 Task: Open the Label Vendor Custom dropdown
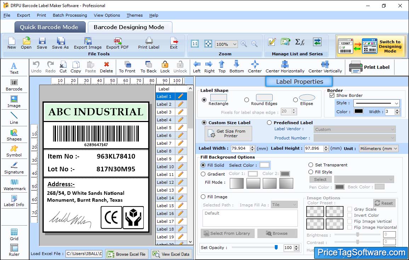(354, 129)
